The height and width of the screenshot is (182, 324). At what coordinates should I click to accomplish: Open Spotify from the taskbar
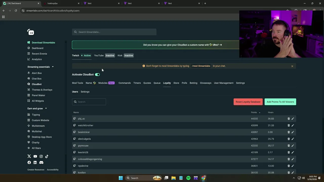click(x=188, y=178)
